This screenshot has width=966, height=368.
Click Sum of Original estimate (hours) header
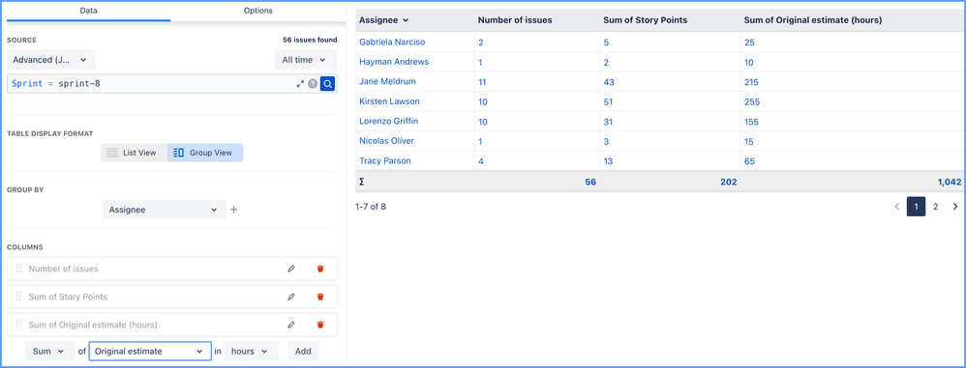[x=813, y=20]
